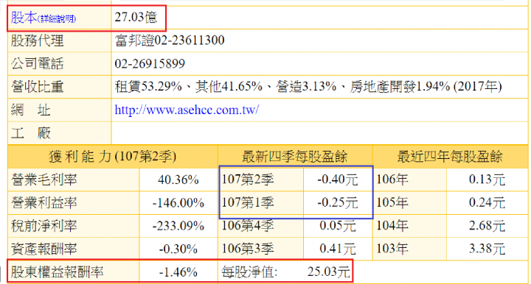Select the 租賃53.29% revenue breakdown text
The image size is (531, 284).
[148, 87]
